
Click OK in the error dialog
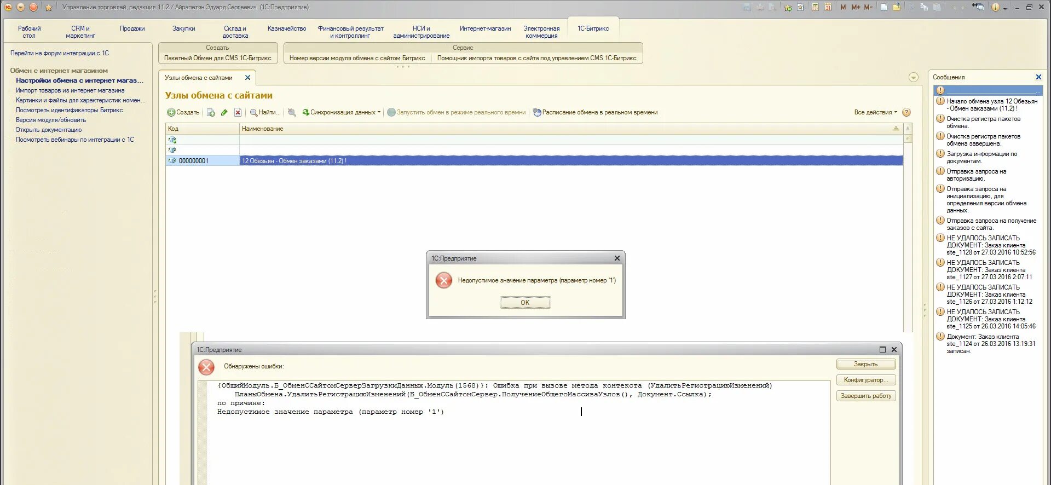click(525, 303)
